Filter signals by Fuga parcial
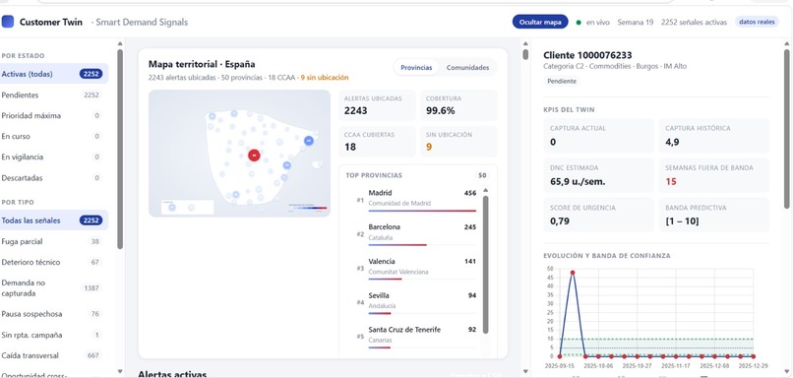The width and height of the screenshot is (793, 378). (x=54, y=241)
